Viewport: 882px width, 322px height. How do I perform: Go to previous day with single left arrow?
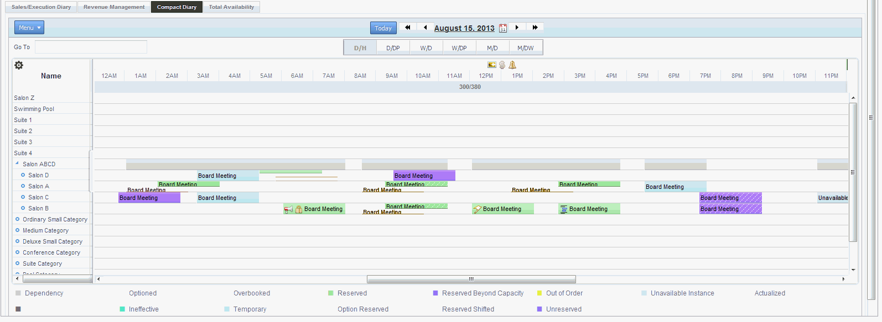click(x=425, y=27)
